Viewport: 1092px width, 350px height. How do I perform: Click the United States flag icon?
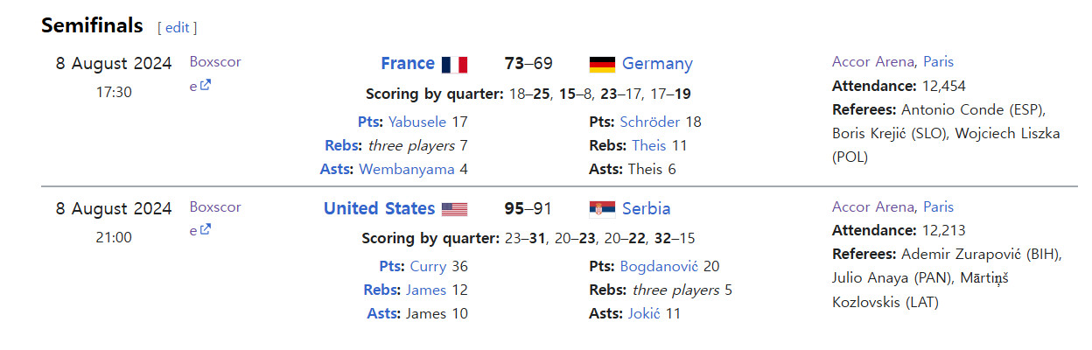pos(454,209)
